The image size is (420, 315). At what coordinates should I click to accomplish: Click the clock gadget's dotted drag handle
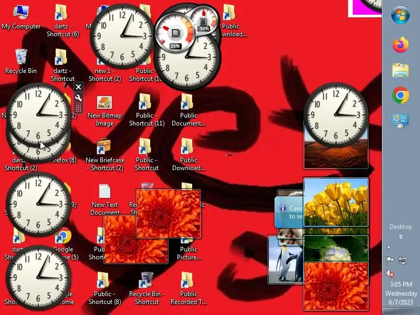pyautogui.click(x=78, y=109)
